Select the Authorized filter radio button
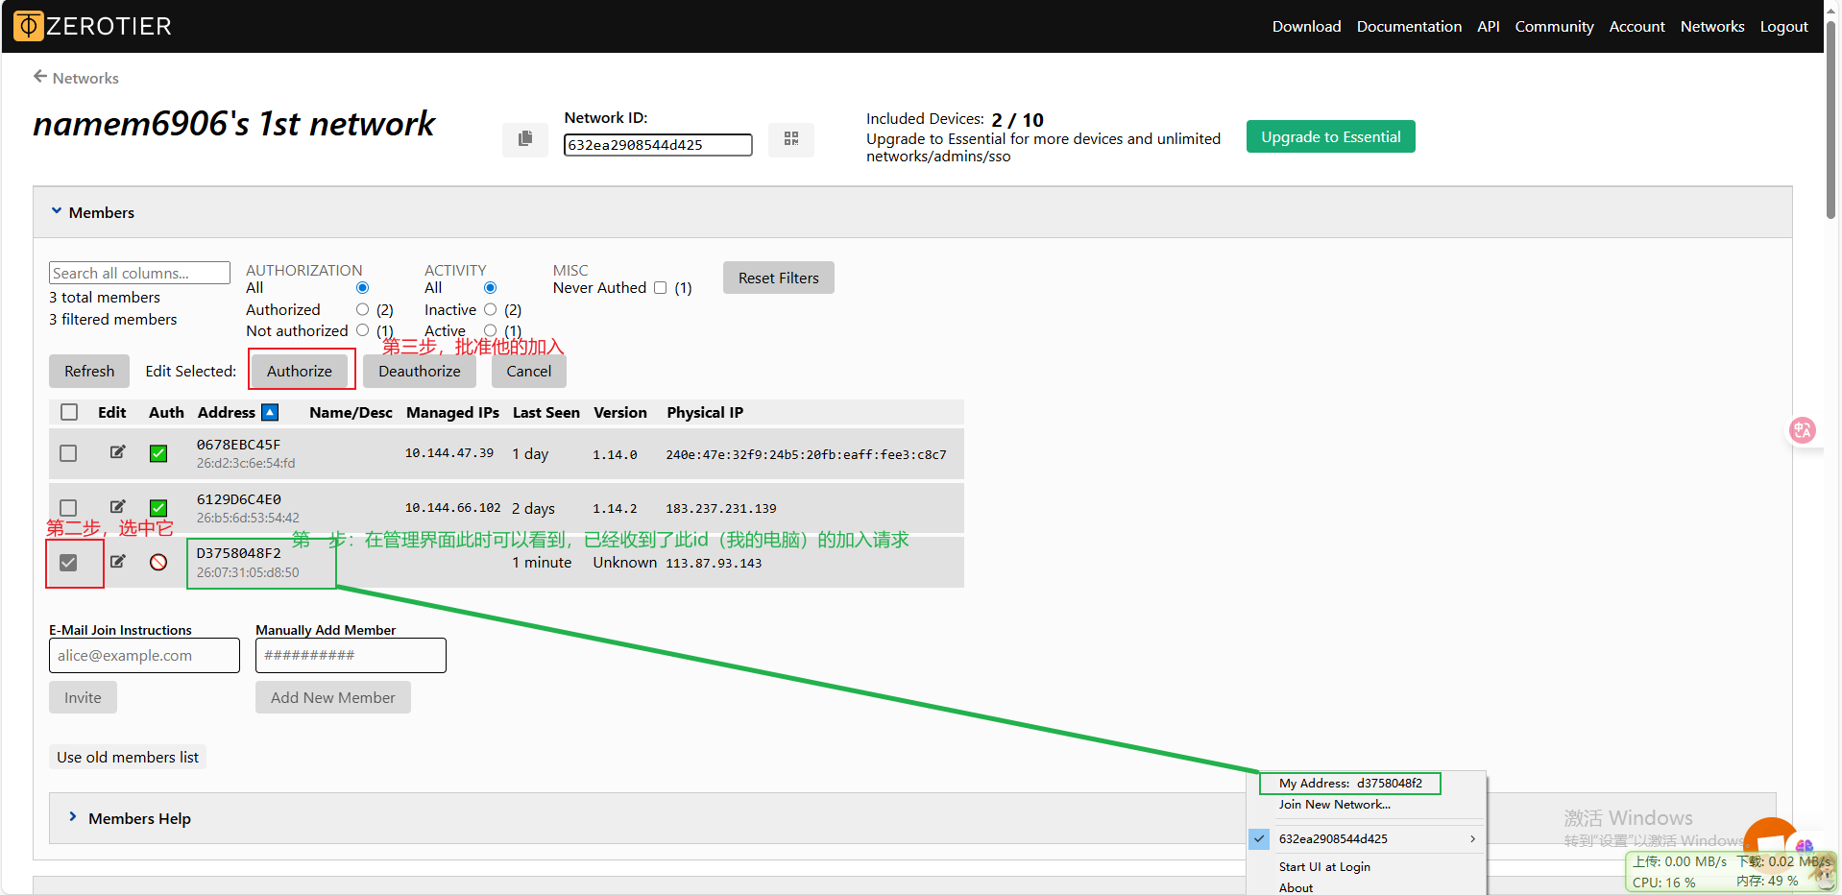This screenshot has height=895, width=1842. 362,309
